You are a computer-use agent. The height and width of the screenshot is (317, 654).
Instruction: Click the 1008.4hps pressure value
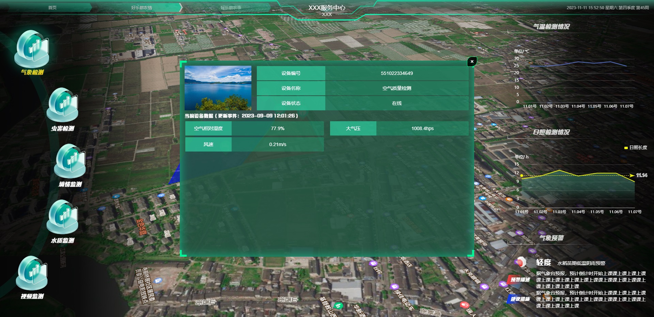[x=422, y=128]
